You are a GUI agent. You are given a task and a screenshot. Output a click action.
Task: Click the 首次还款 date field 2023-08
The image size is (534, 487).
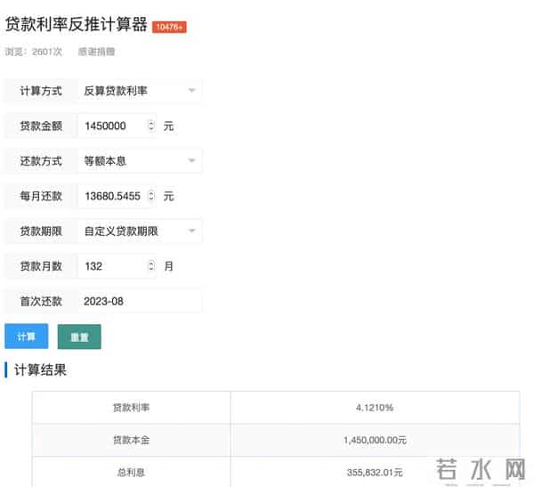[140, 301]
